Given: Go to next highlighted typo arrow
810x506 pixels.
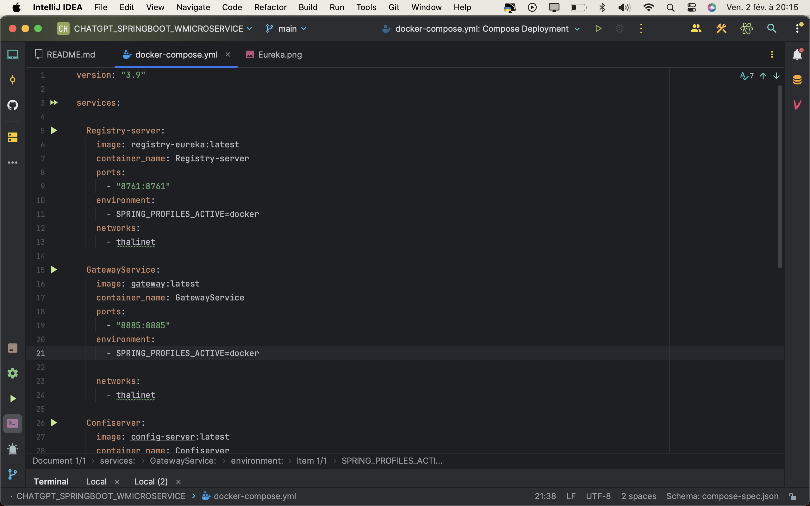Looking at the screenshot, I should (x=776, y=76).
